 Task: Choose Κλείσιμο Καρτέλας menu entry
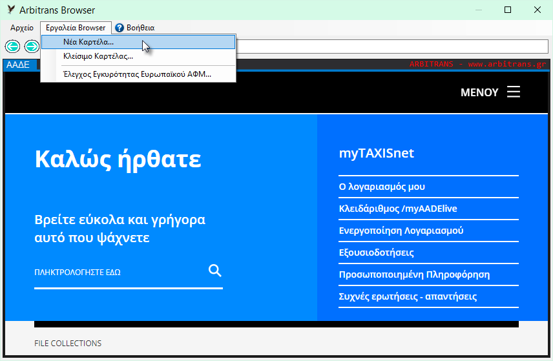(138, 56)
